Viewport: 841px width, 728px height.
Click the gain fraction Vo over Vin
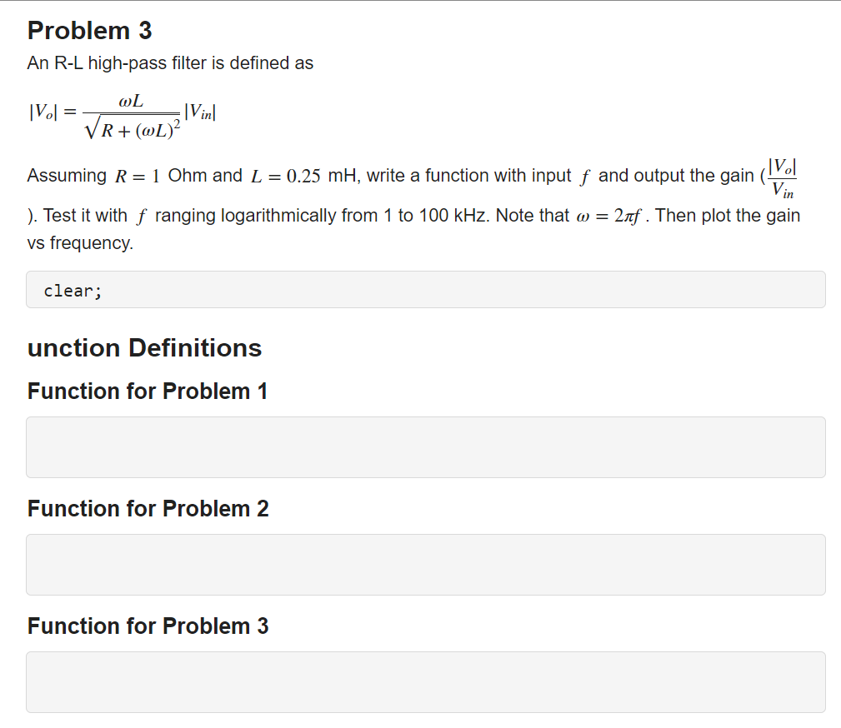pyautogui.click(x=783, y=178)
